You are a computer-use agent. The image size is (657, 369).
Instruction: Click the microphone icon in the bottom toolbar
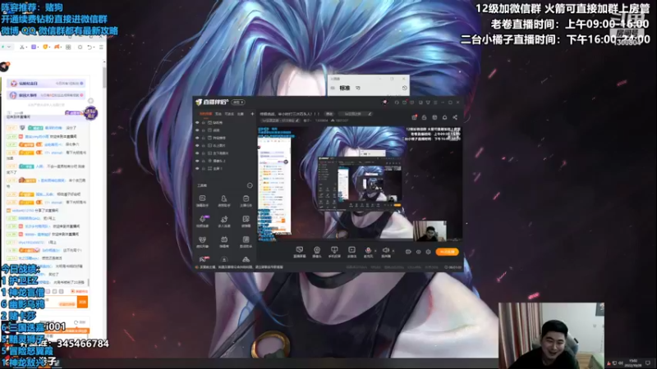[x=368, y=250]
